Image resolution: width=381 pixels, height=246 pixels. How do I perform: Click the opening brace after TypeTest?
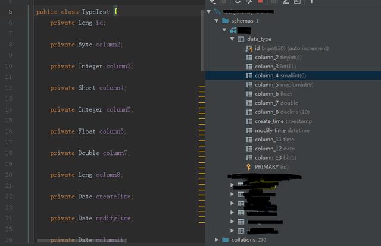click(x=116, y=11)
